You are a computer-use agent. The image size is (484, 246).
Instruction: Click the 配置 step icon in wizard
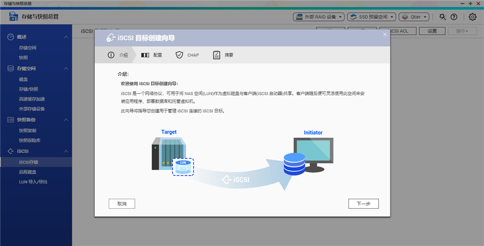coord(145,55)
